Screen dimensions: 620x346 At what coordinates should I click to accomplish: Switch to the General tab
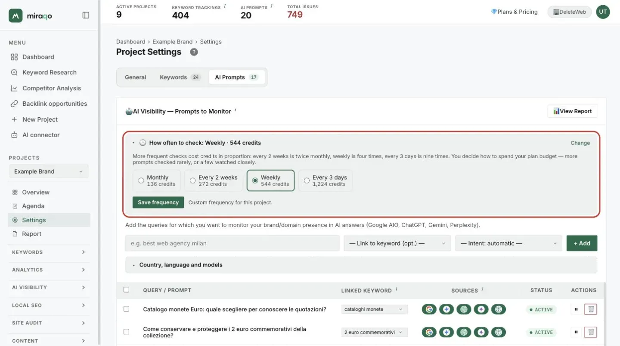point(136,77)
